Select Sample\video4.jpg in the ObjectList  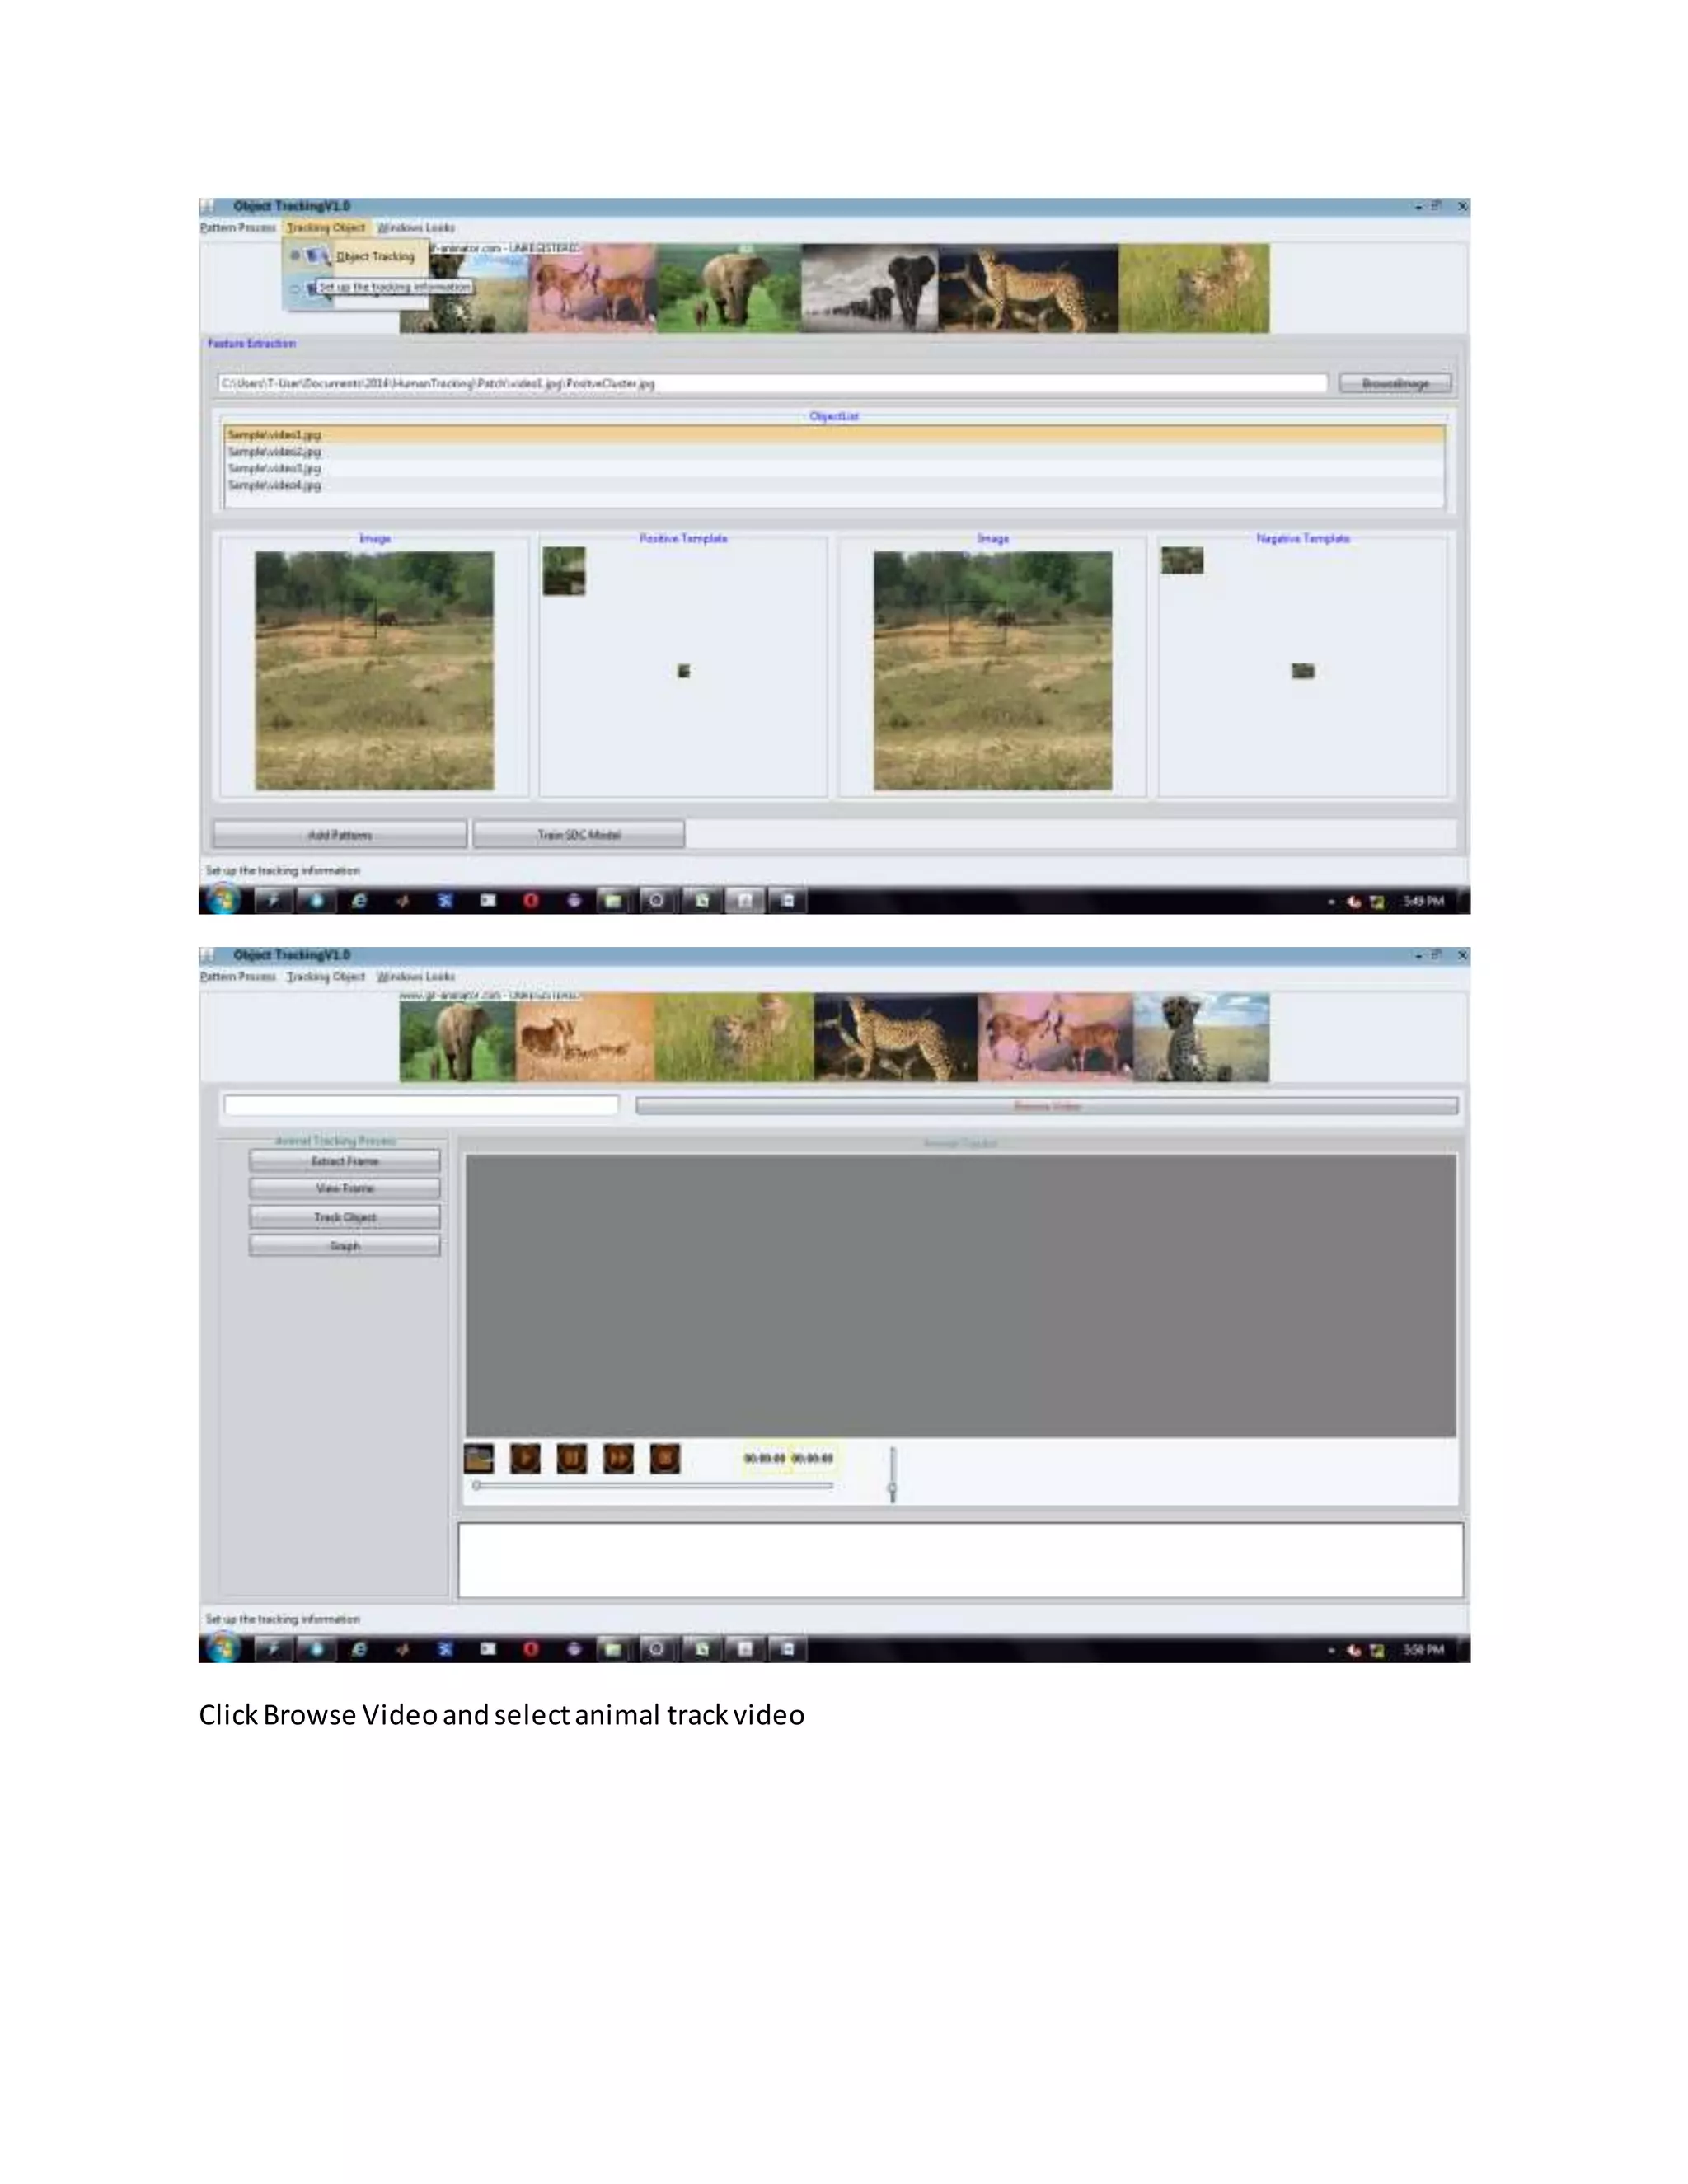click(835, 485)
